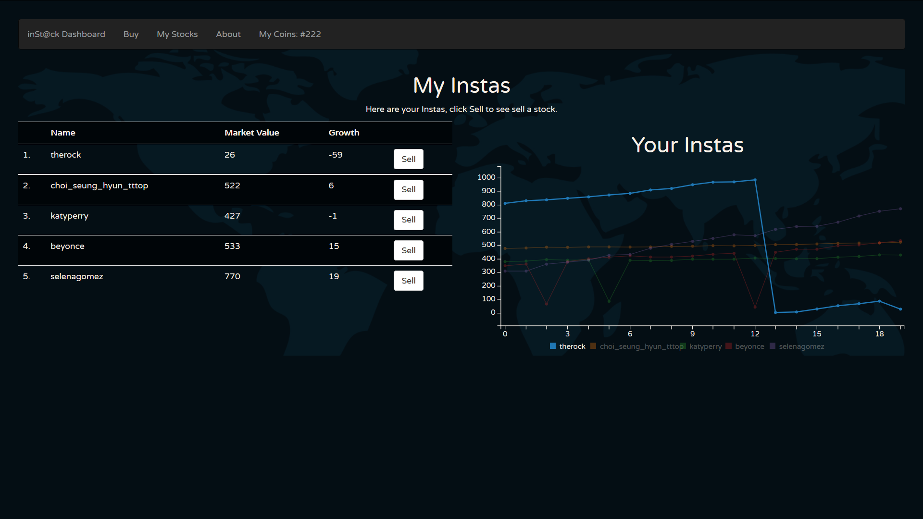Screen dimensions: 923x519
Task: Open My Stocks in navbar
Action: [177, 34]
